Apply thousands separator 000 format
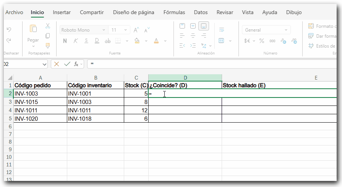This screenshot has width=342, height=187. 272,41
